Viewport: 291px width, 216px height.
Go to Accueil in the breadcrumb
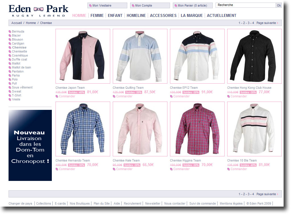pyautogui.click(x=17, y=23)
